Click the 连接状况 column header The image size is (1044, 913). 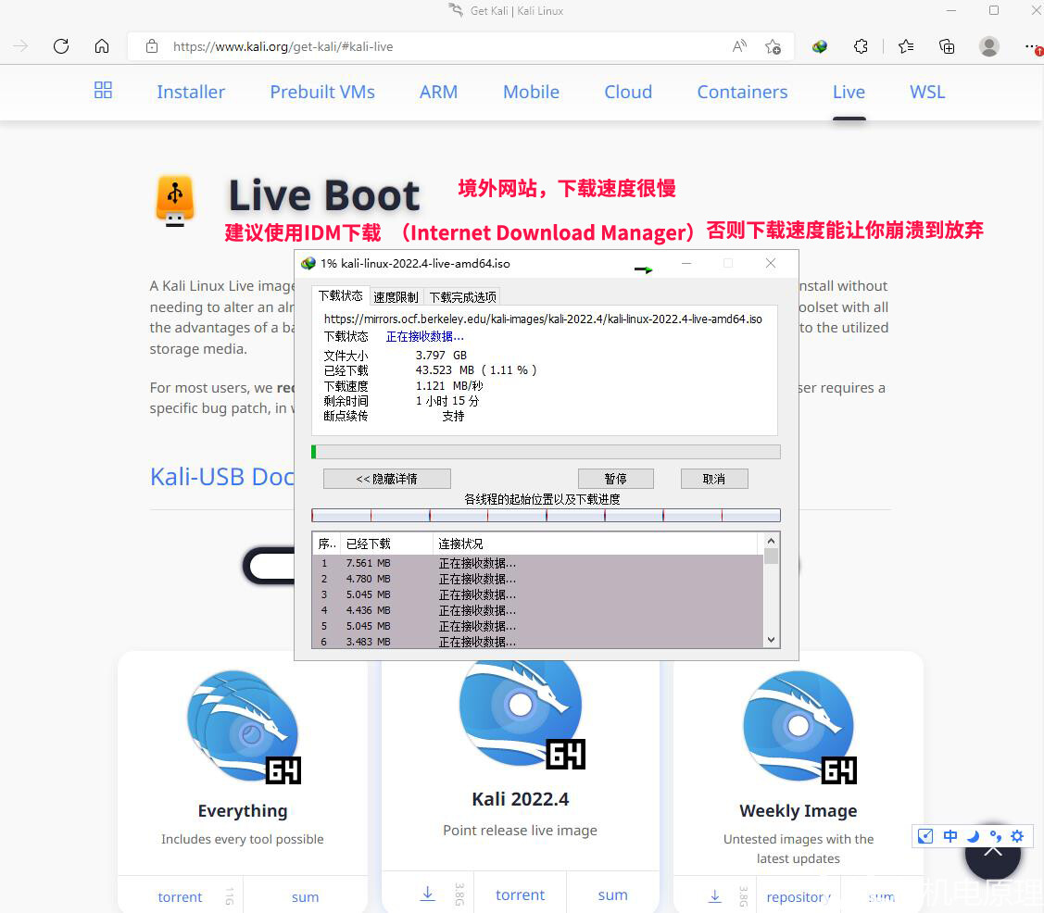tap(596, 544)
